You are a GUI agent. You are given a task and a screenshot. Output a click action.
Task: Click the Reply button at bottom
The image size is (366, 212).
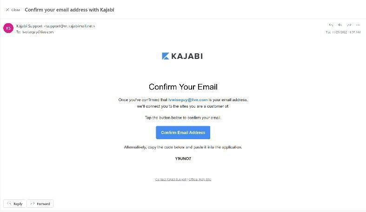[14, 204]
